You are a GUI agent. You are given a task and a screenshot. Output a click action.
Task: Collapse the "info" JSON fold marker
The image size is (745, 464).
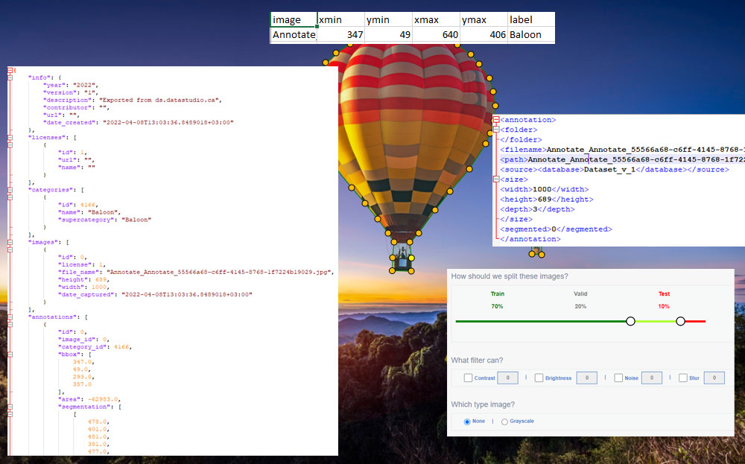tap(10, 77)
